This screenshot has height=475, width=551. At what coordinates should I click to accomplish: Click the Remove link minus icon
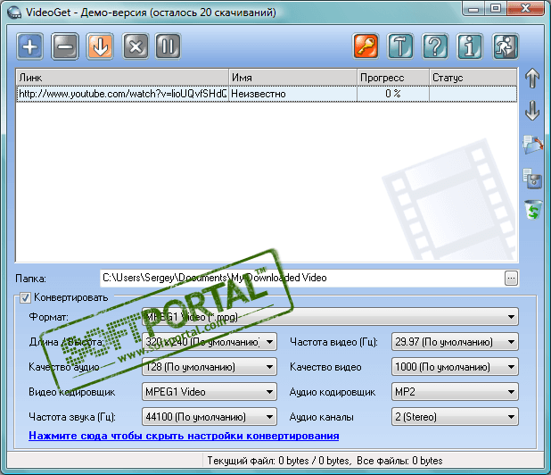tap(65, 46)
